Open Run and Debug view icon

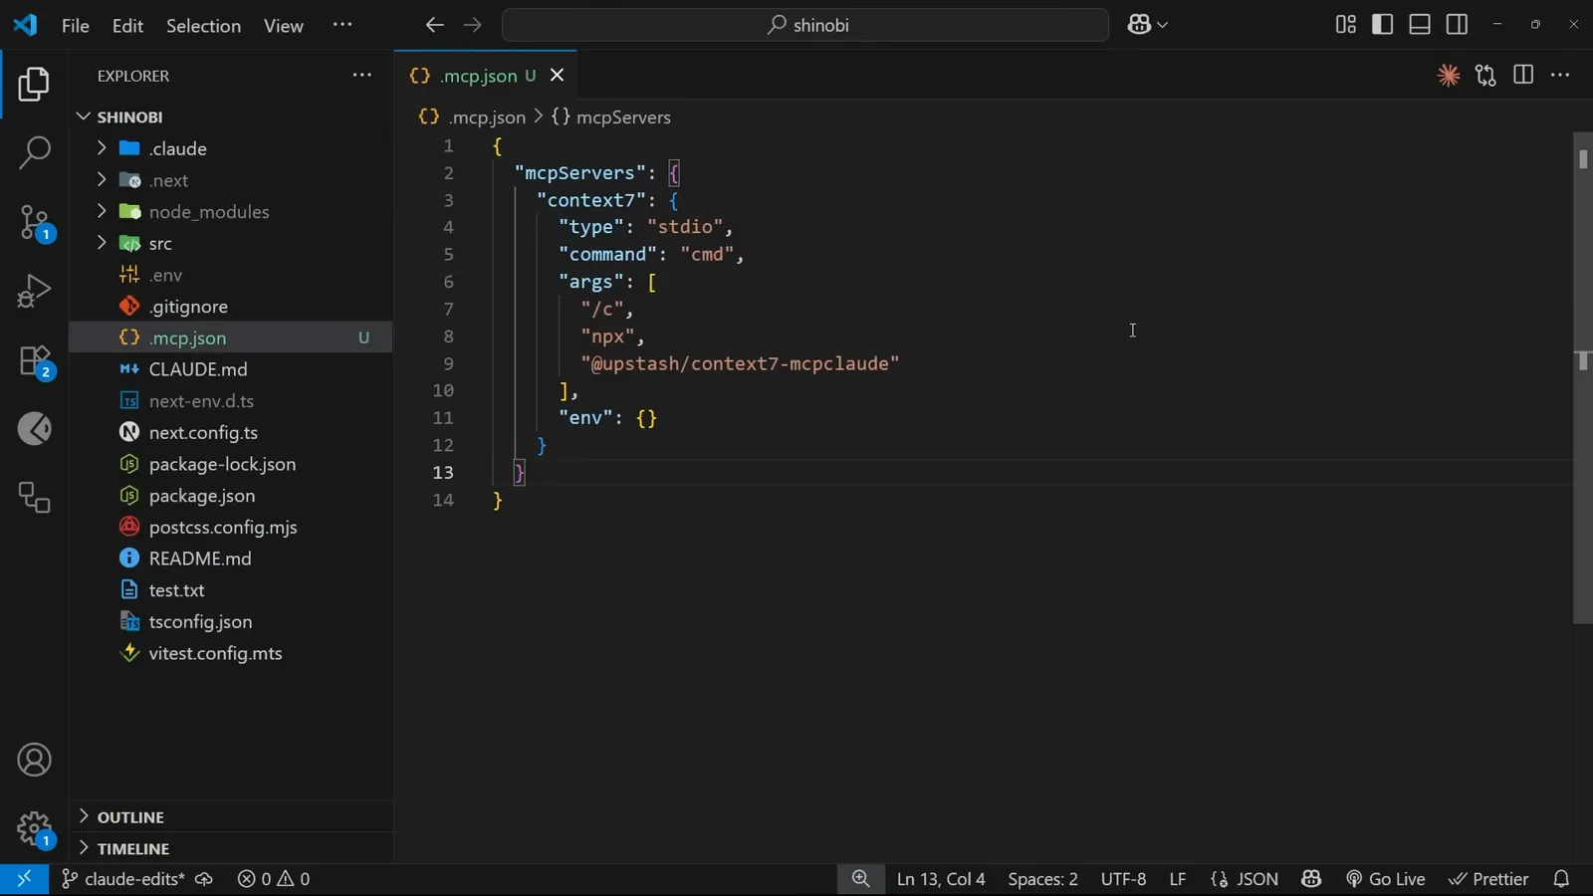(x=34, y=291)
